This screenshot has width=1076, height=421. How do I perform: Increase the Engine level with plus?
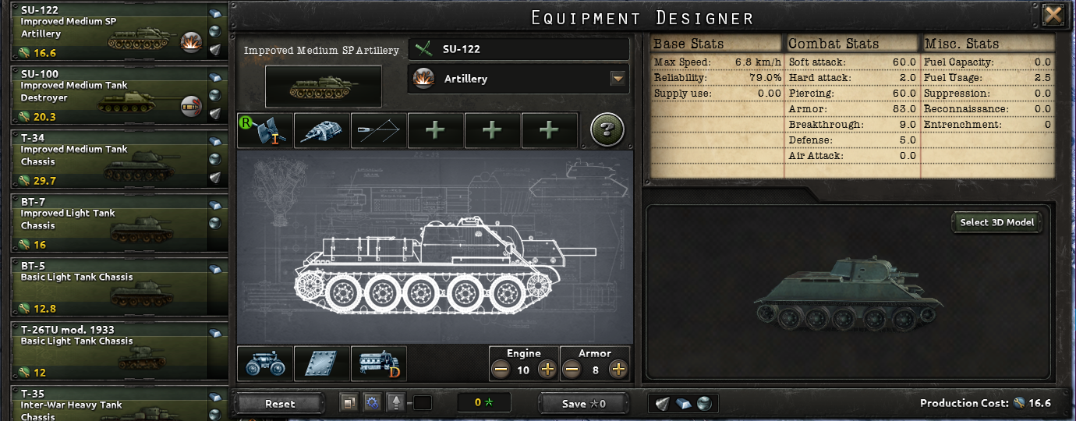(547, 370)
